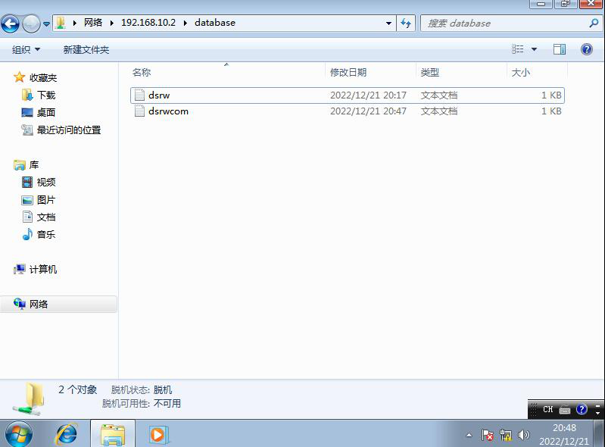The image size is (605, 447).
Task: Expand the arrow after 网络 breadcrumb
Action: coord(112,23)
